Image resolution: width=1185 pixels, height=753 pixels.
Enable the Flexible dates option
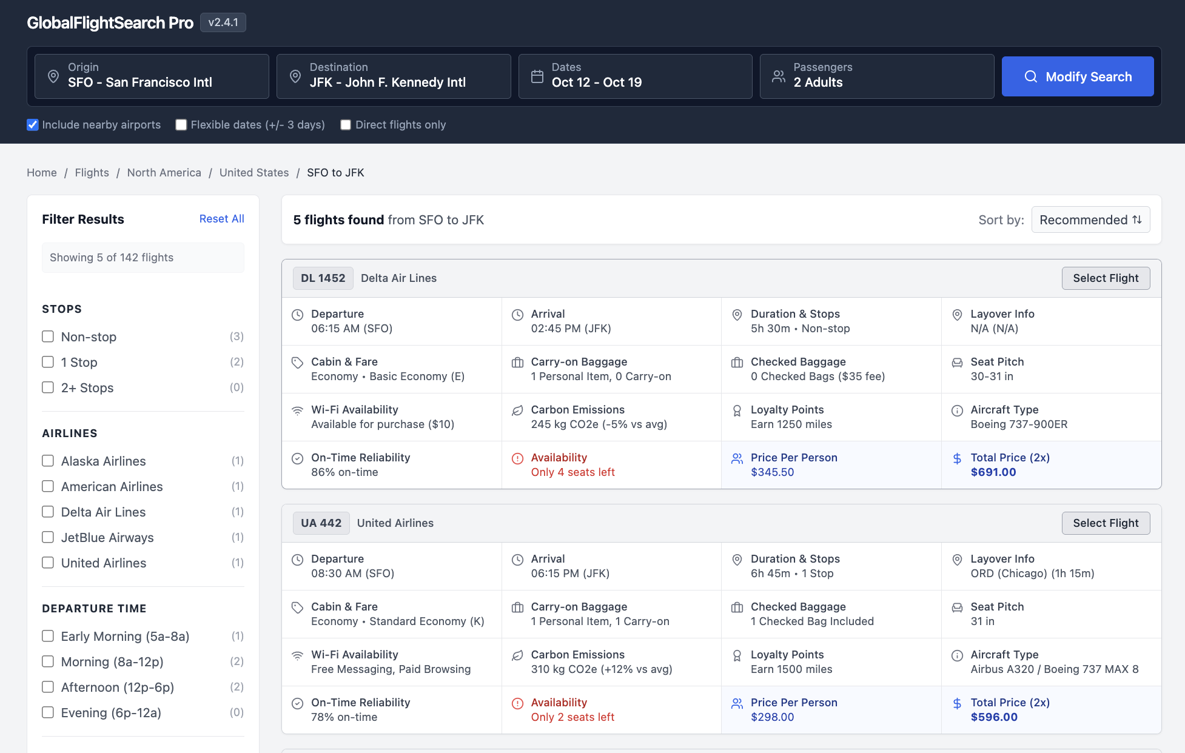pyautogui.click(x=181, y=124)
